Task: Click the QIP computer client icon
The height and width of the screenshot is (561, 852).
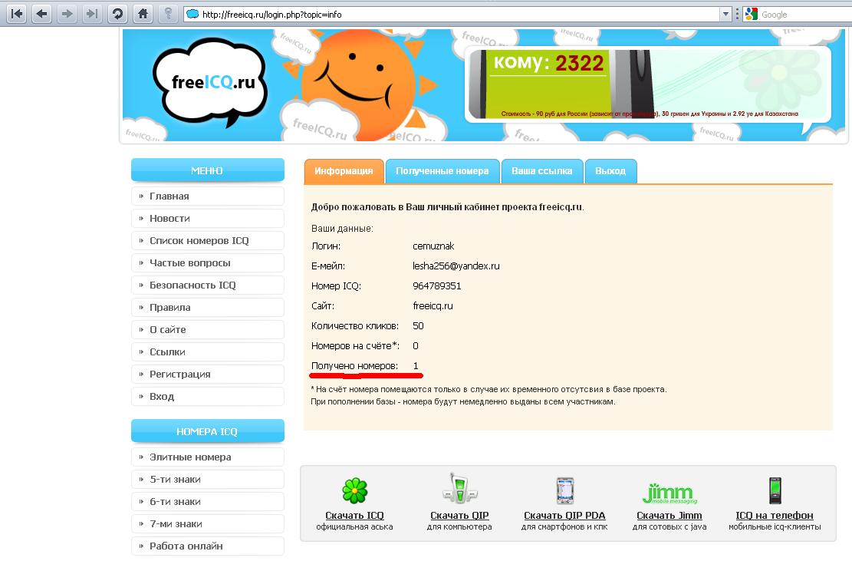Action: pos(459,490)
